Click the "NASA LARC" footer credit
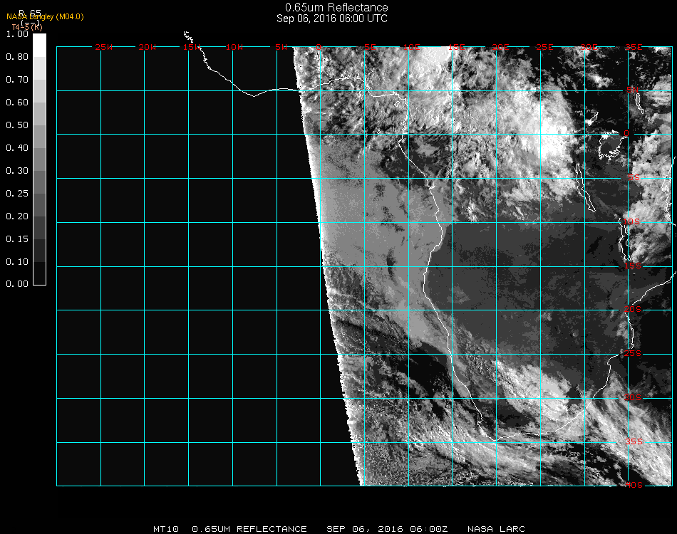The width and height of the screenshot is (677, 534). click(x=496, y=529)
